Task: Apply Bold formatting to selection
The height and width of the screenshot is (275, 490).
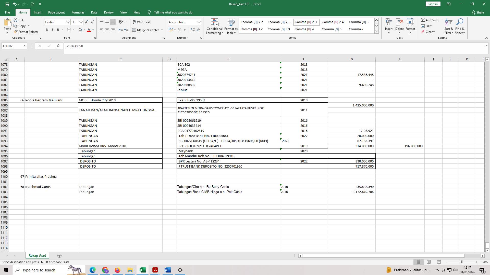Action: coord(47,30)
